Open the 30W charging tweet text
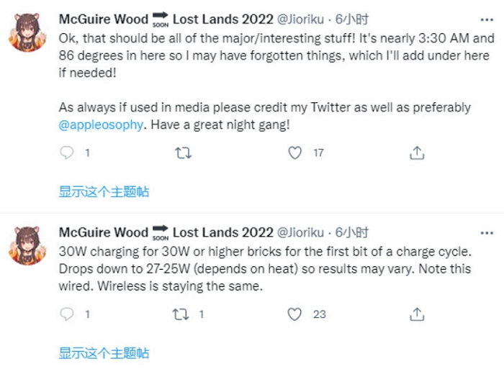This screenshot has height=369, width=504. 265,268
